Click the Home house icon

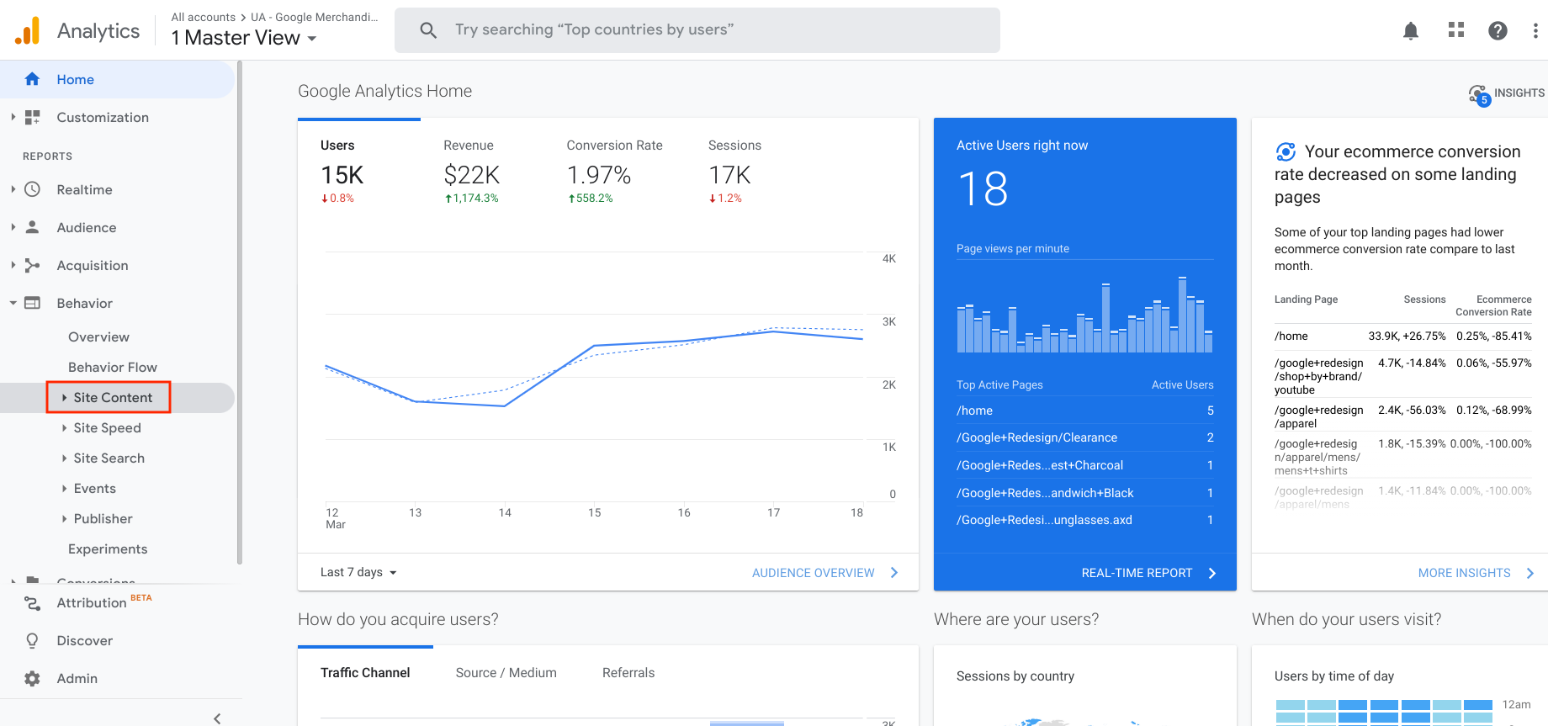click(x=32, y=79)
